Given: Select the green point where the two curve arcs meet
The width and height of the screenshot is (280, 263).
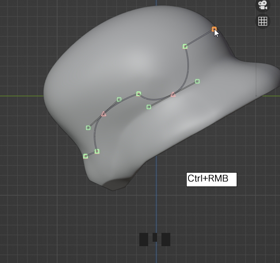Looking at the screenshot, I should coord(138,94).
